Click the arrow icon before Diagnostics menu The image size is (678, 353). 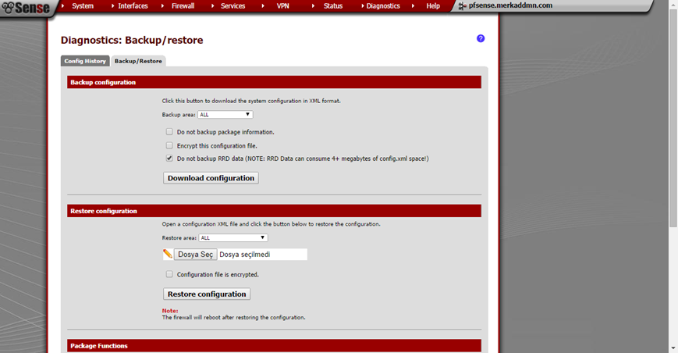pos(360,6)
